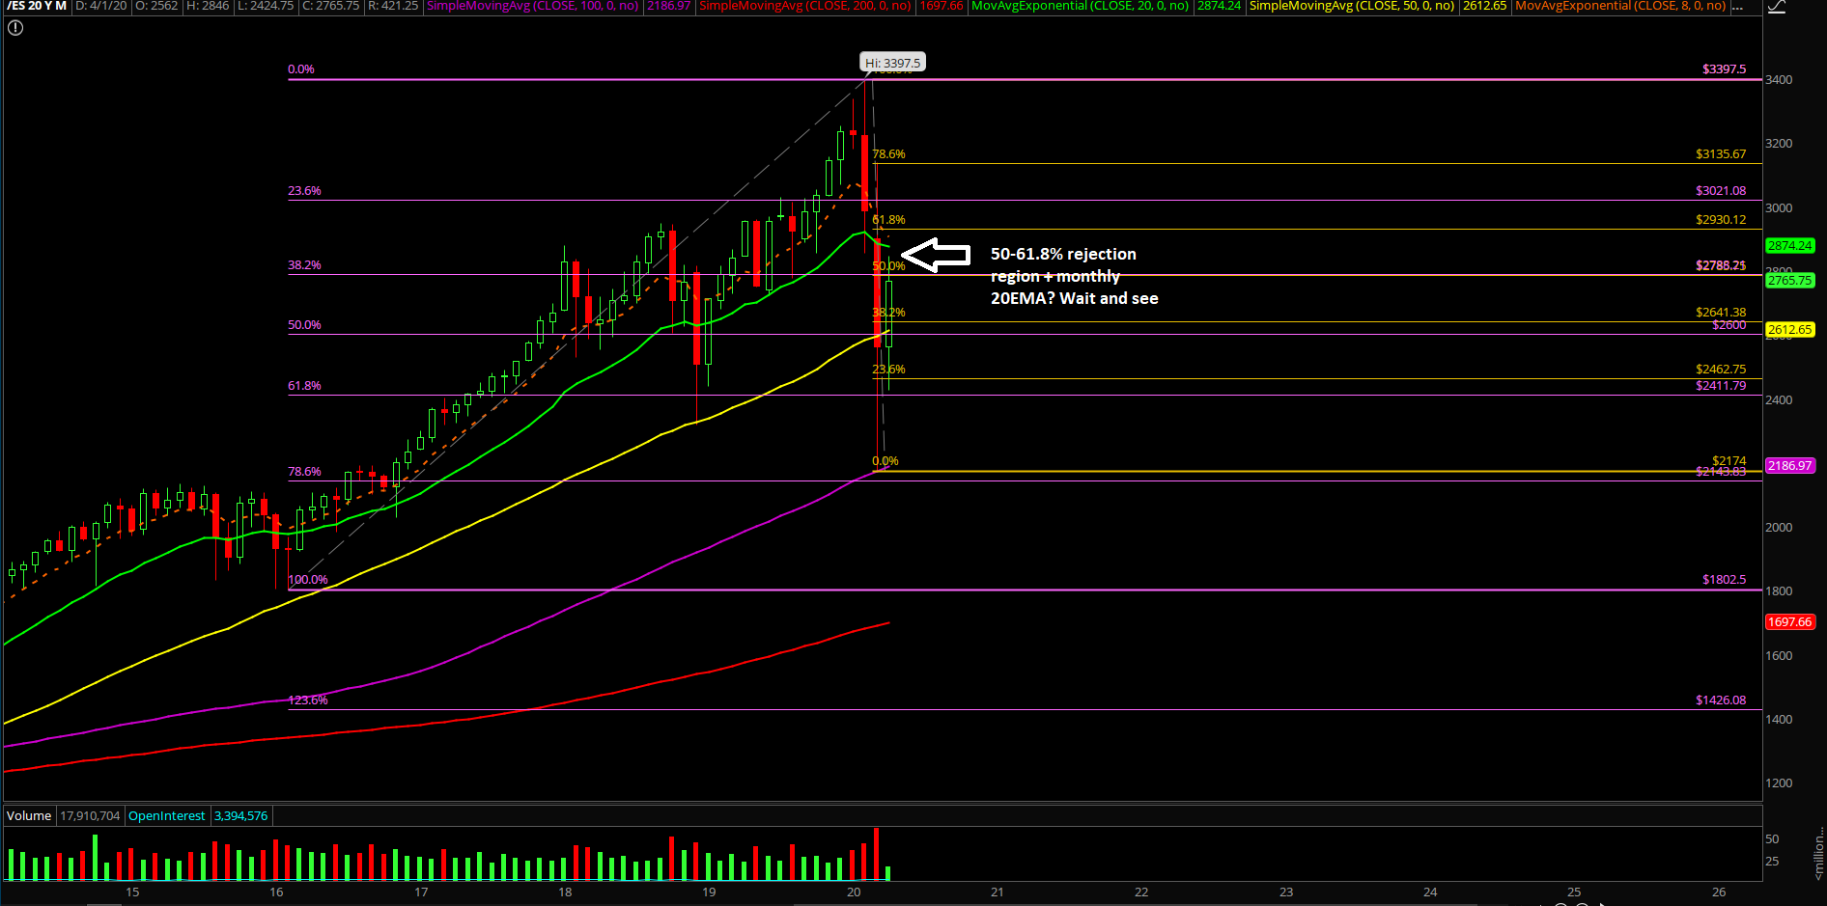
Task: Click the 123.6% Fibonacci percentage label
Action: coord(308,700)
